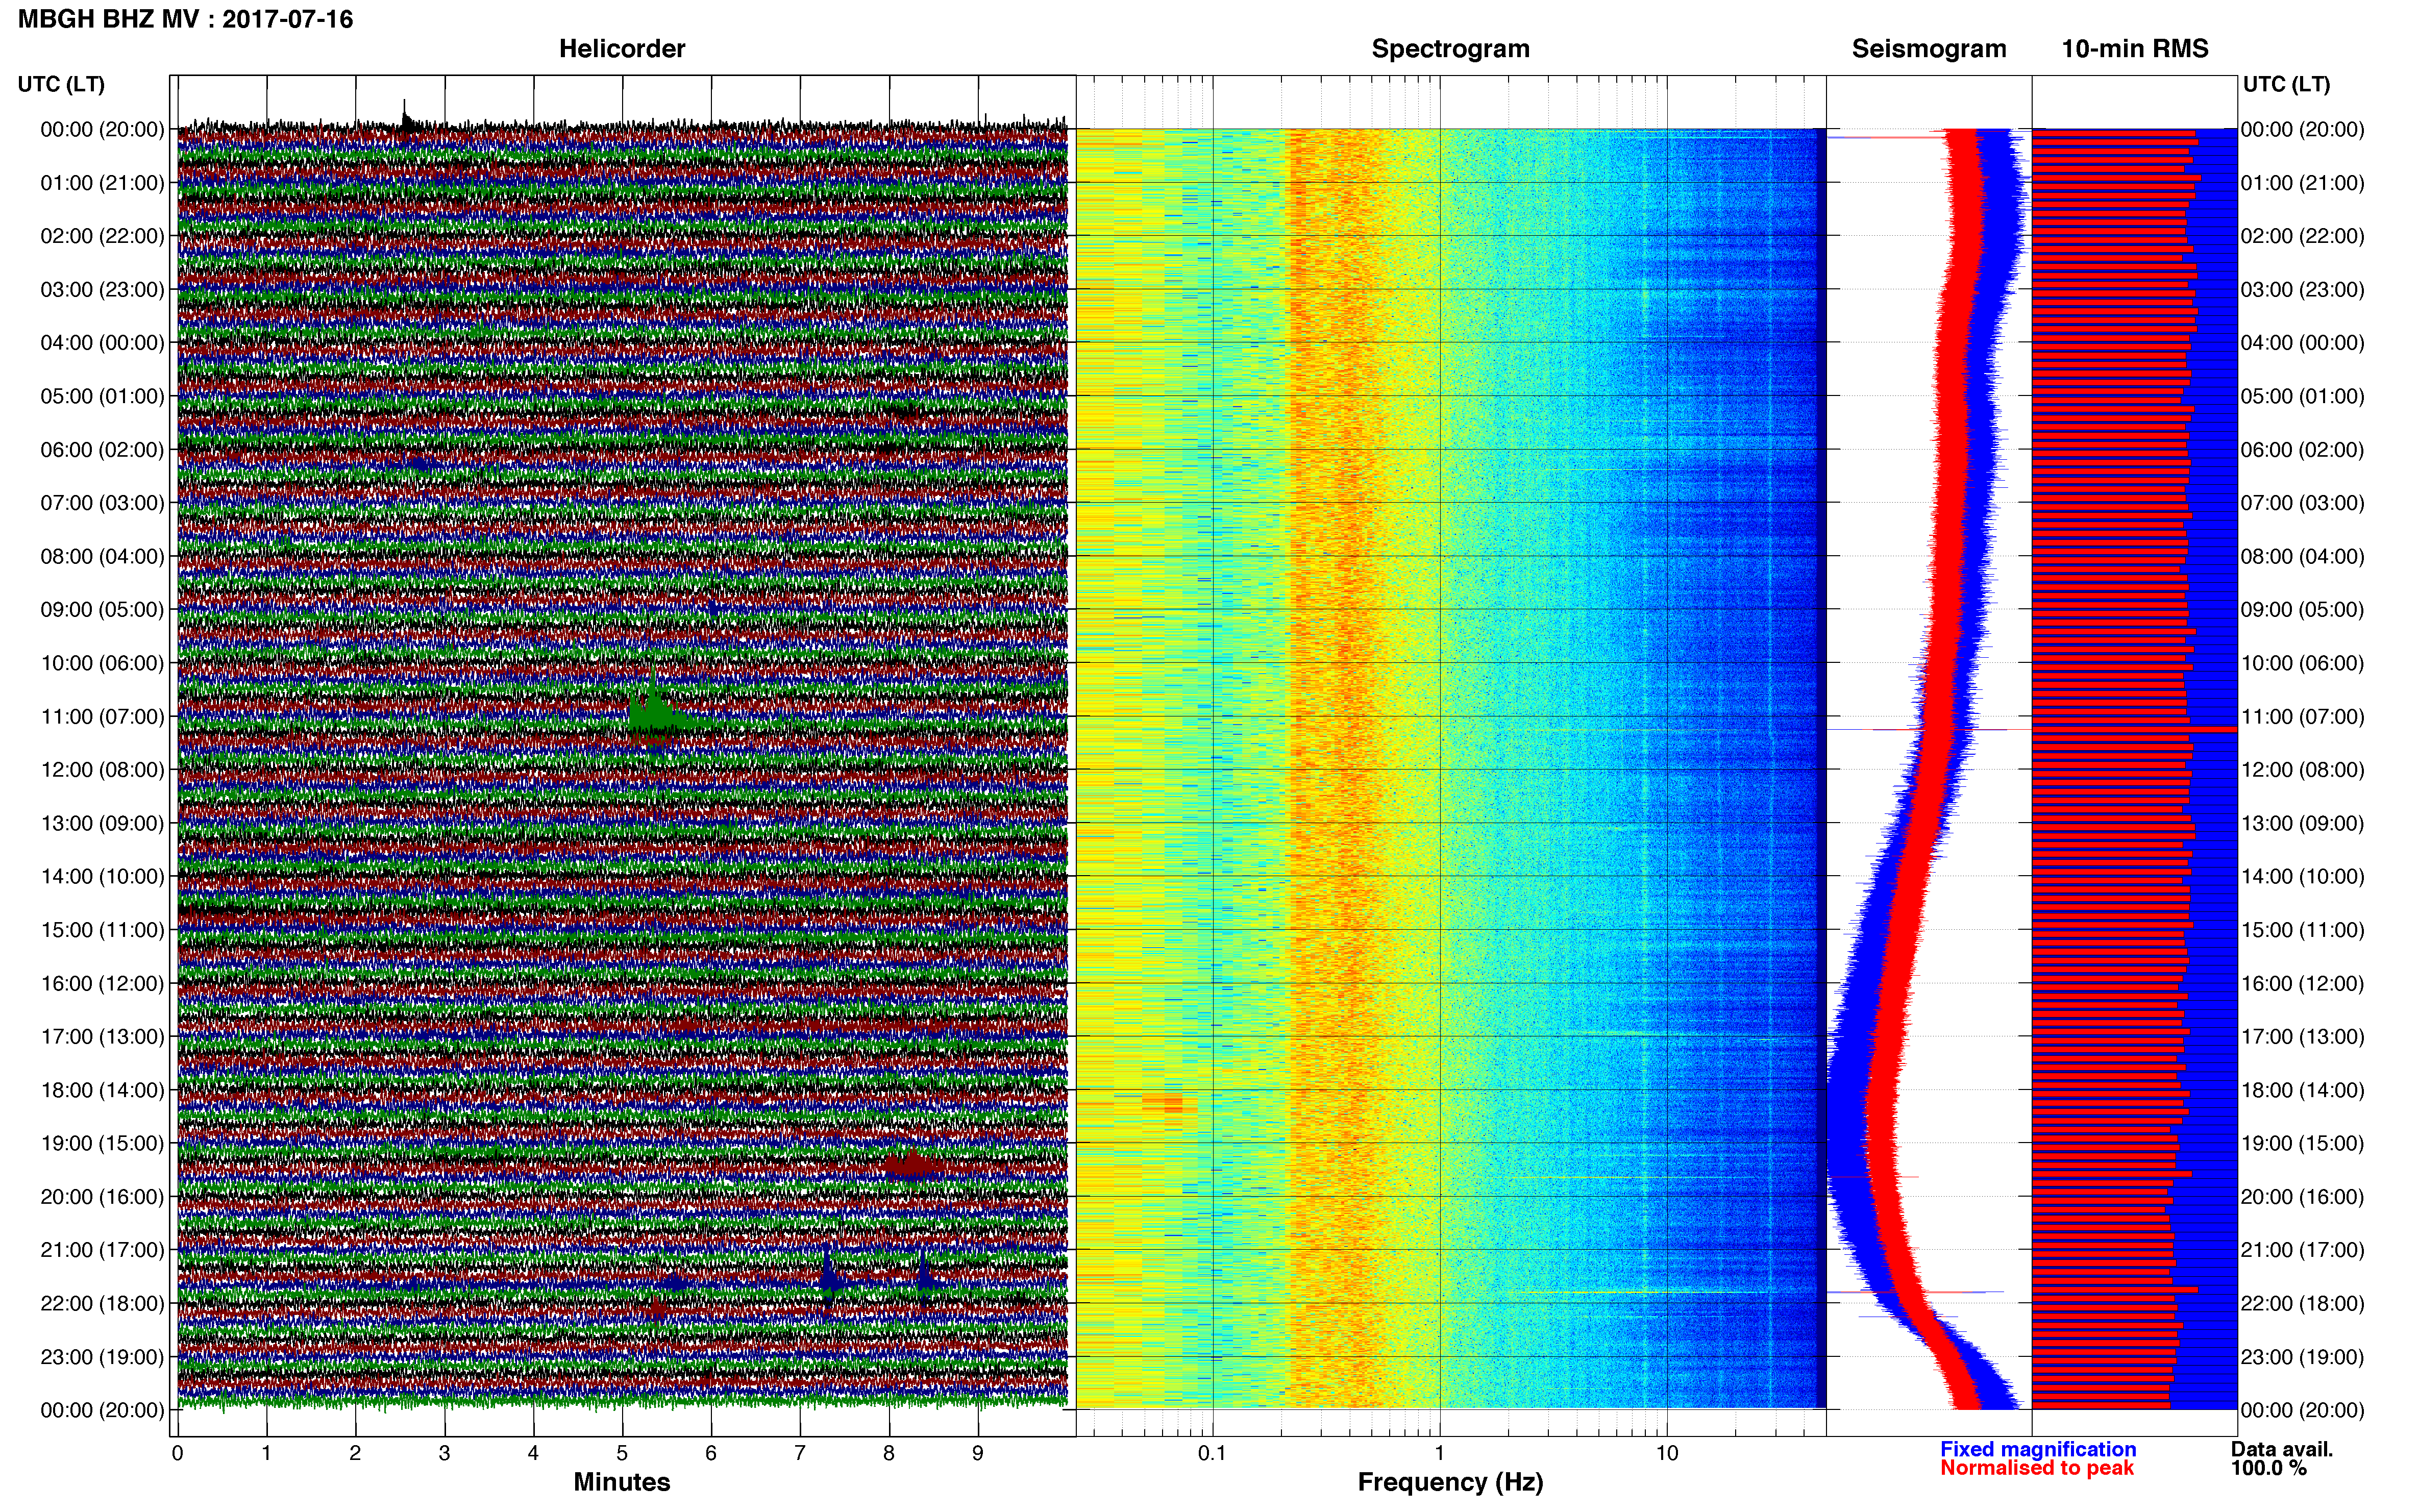Click the 01:00 (21:00) label beside the Helicorder
Image resolution: width=2419 pixels, height=1512 pixels.
(x=102, y=183)
